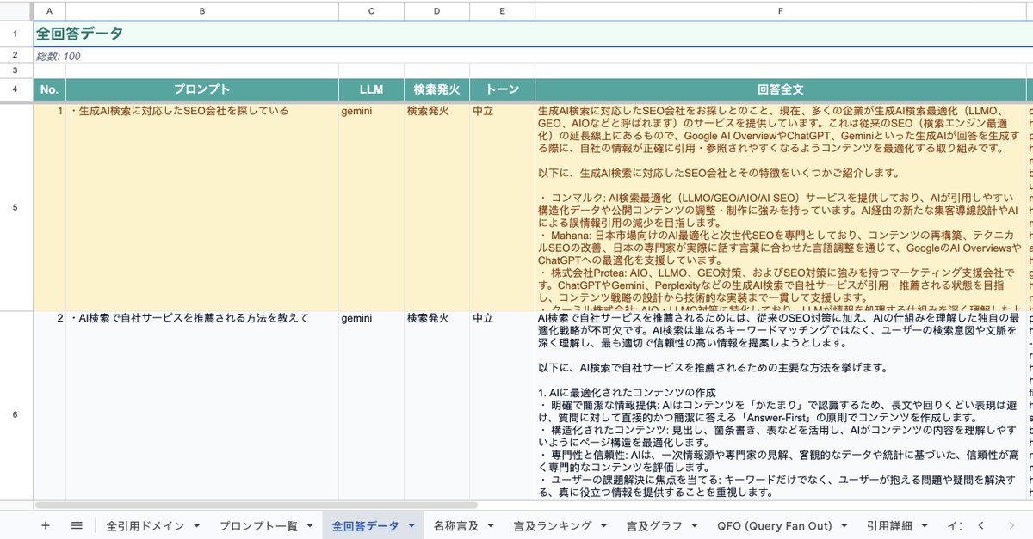Click gemini cell in row 6
Screen dimensions: 1033x539
tap(371, 405)
